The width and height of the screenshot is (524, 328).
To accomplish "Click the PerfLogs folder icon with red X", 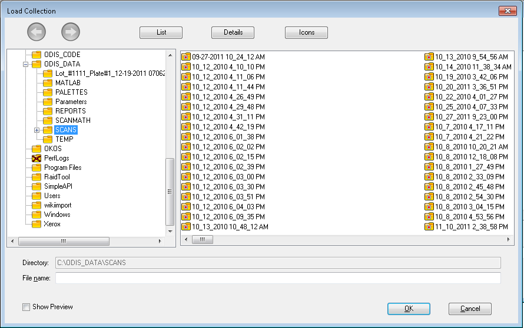I will (x=37, y=158).
